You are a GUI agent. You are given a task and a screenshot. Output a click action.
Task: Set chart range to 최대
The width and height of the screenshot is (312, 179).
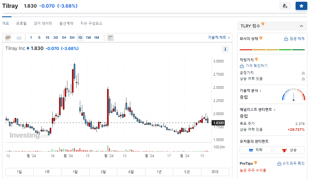pos(215,172)
